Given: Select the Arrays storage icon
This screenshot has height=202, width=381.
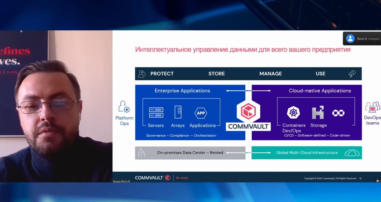Looking at the screenshot, I should (x=178, y=112).
